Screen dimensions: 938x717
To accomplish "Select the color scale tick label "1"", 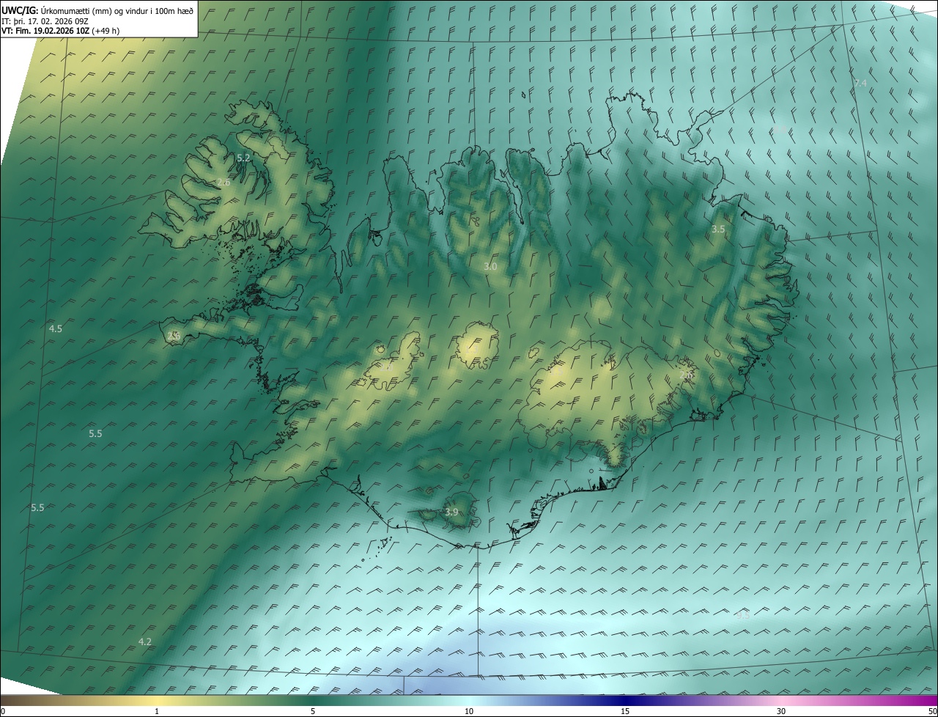I will (x=157, y=711).
